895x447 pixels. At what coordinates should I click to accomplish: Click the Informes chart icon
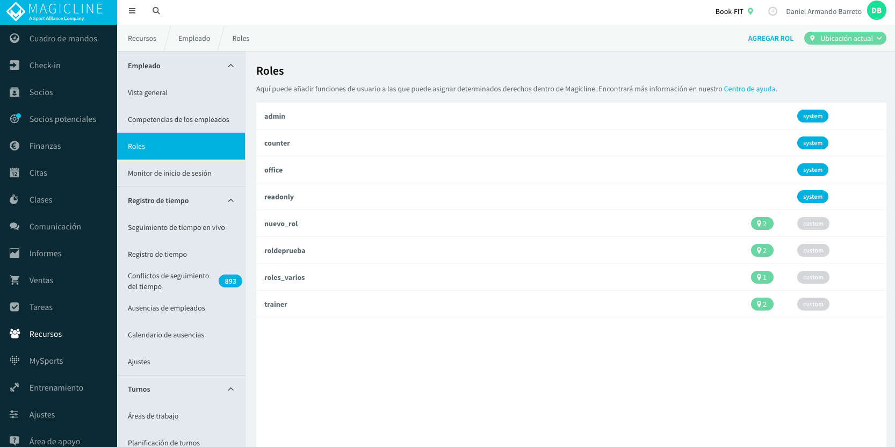(x=15, y=253)
